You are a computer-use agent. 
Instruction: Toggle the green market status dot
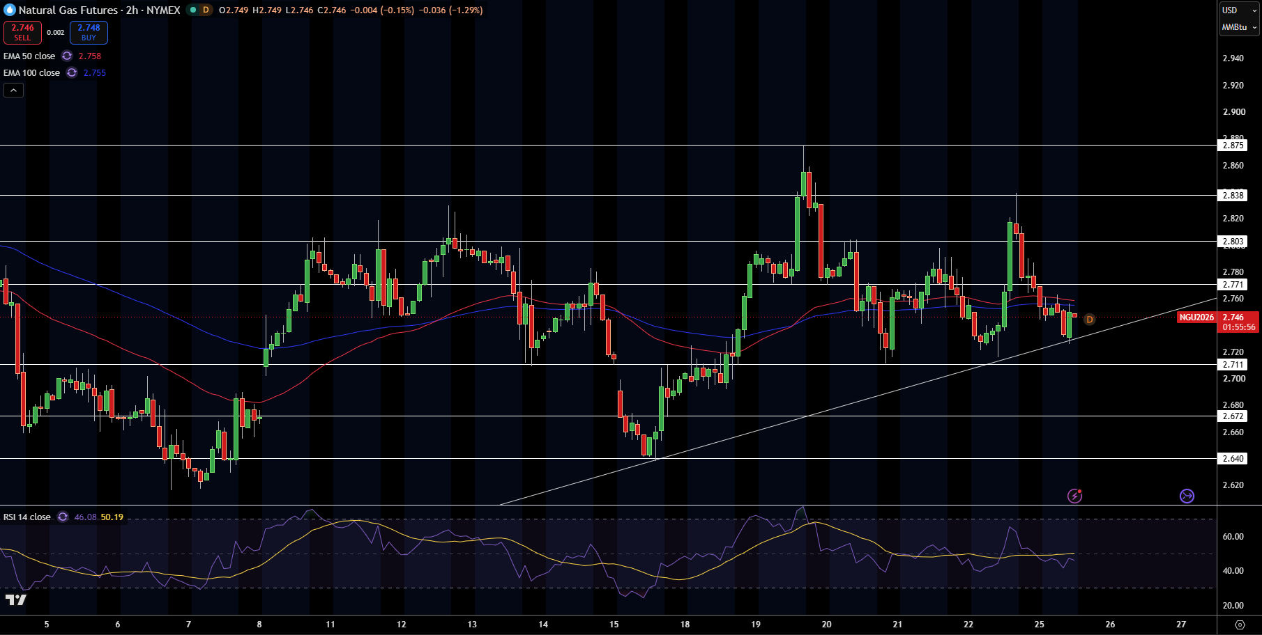(193, 10)
